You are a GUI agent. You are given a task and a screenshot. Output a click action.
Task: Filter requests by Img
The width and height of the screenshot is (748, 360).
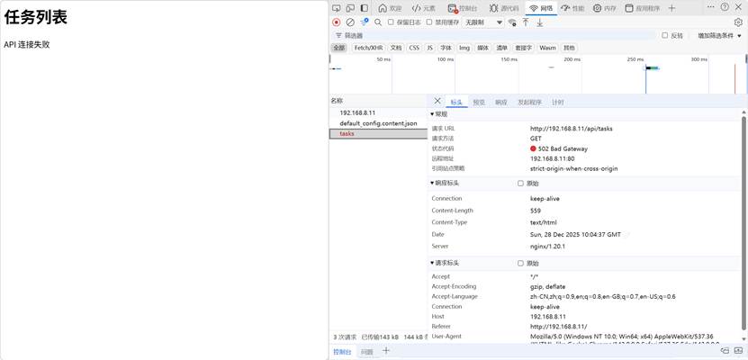pos(464,48)
